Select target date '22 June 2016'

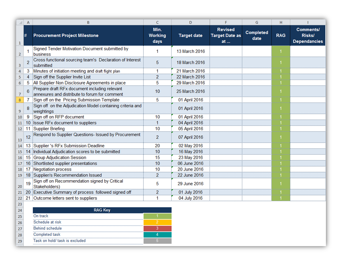[191, 175]
